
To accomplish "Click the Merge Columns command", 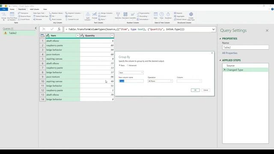I will [x=105, y=13].
